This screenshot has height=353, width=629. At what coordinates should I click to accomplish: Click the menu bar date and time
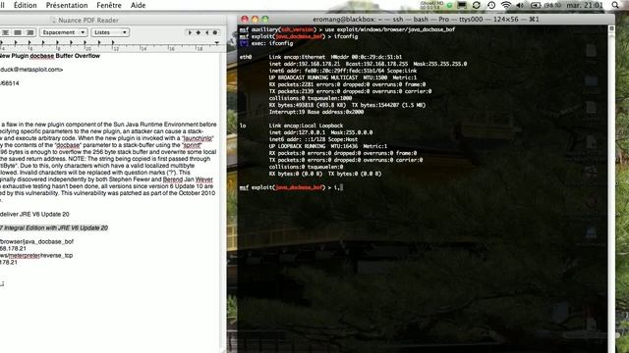point(585,5)
